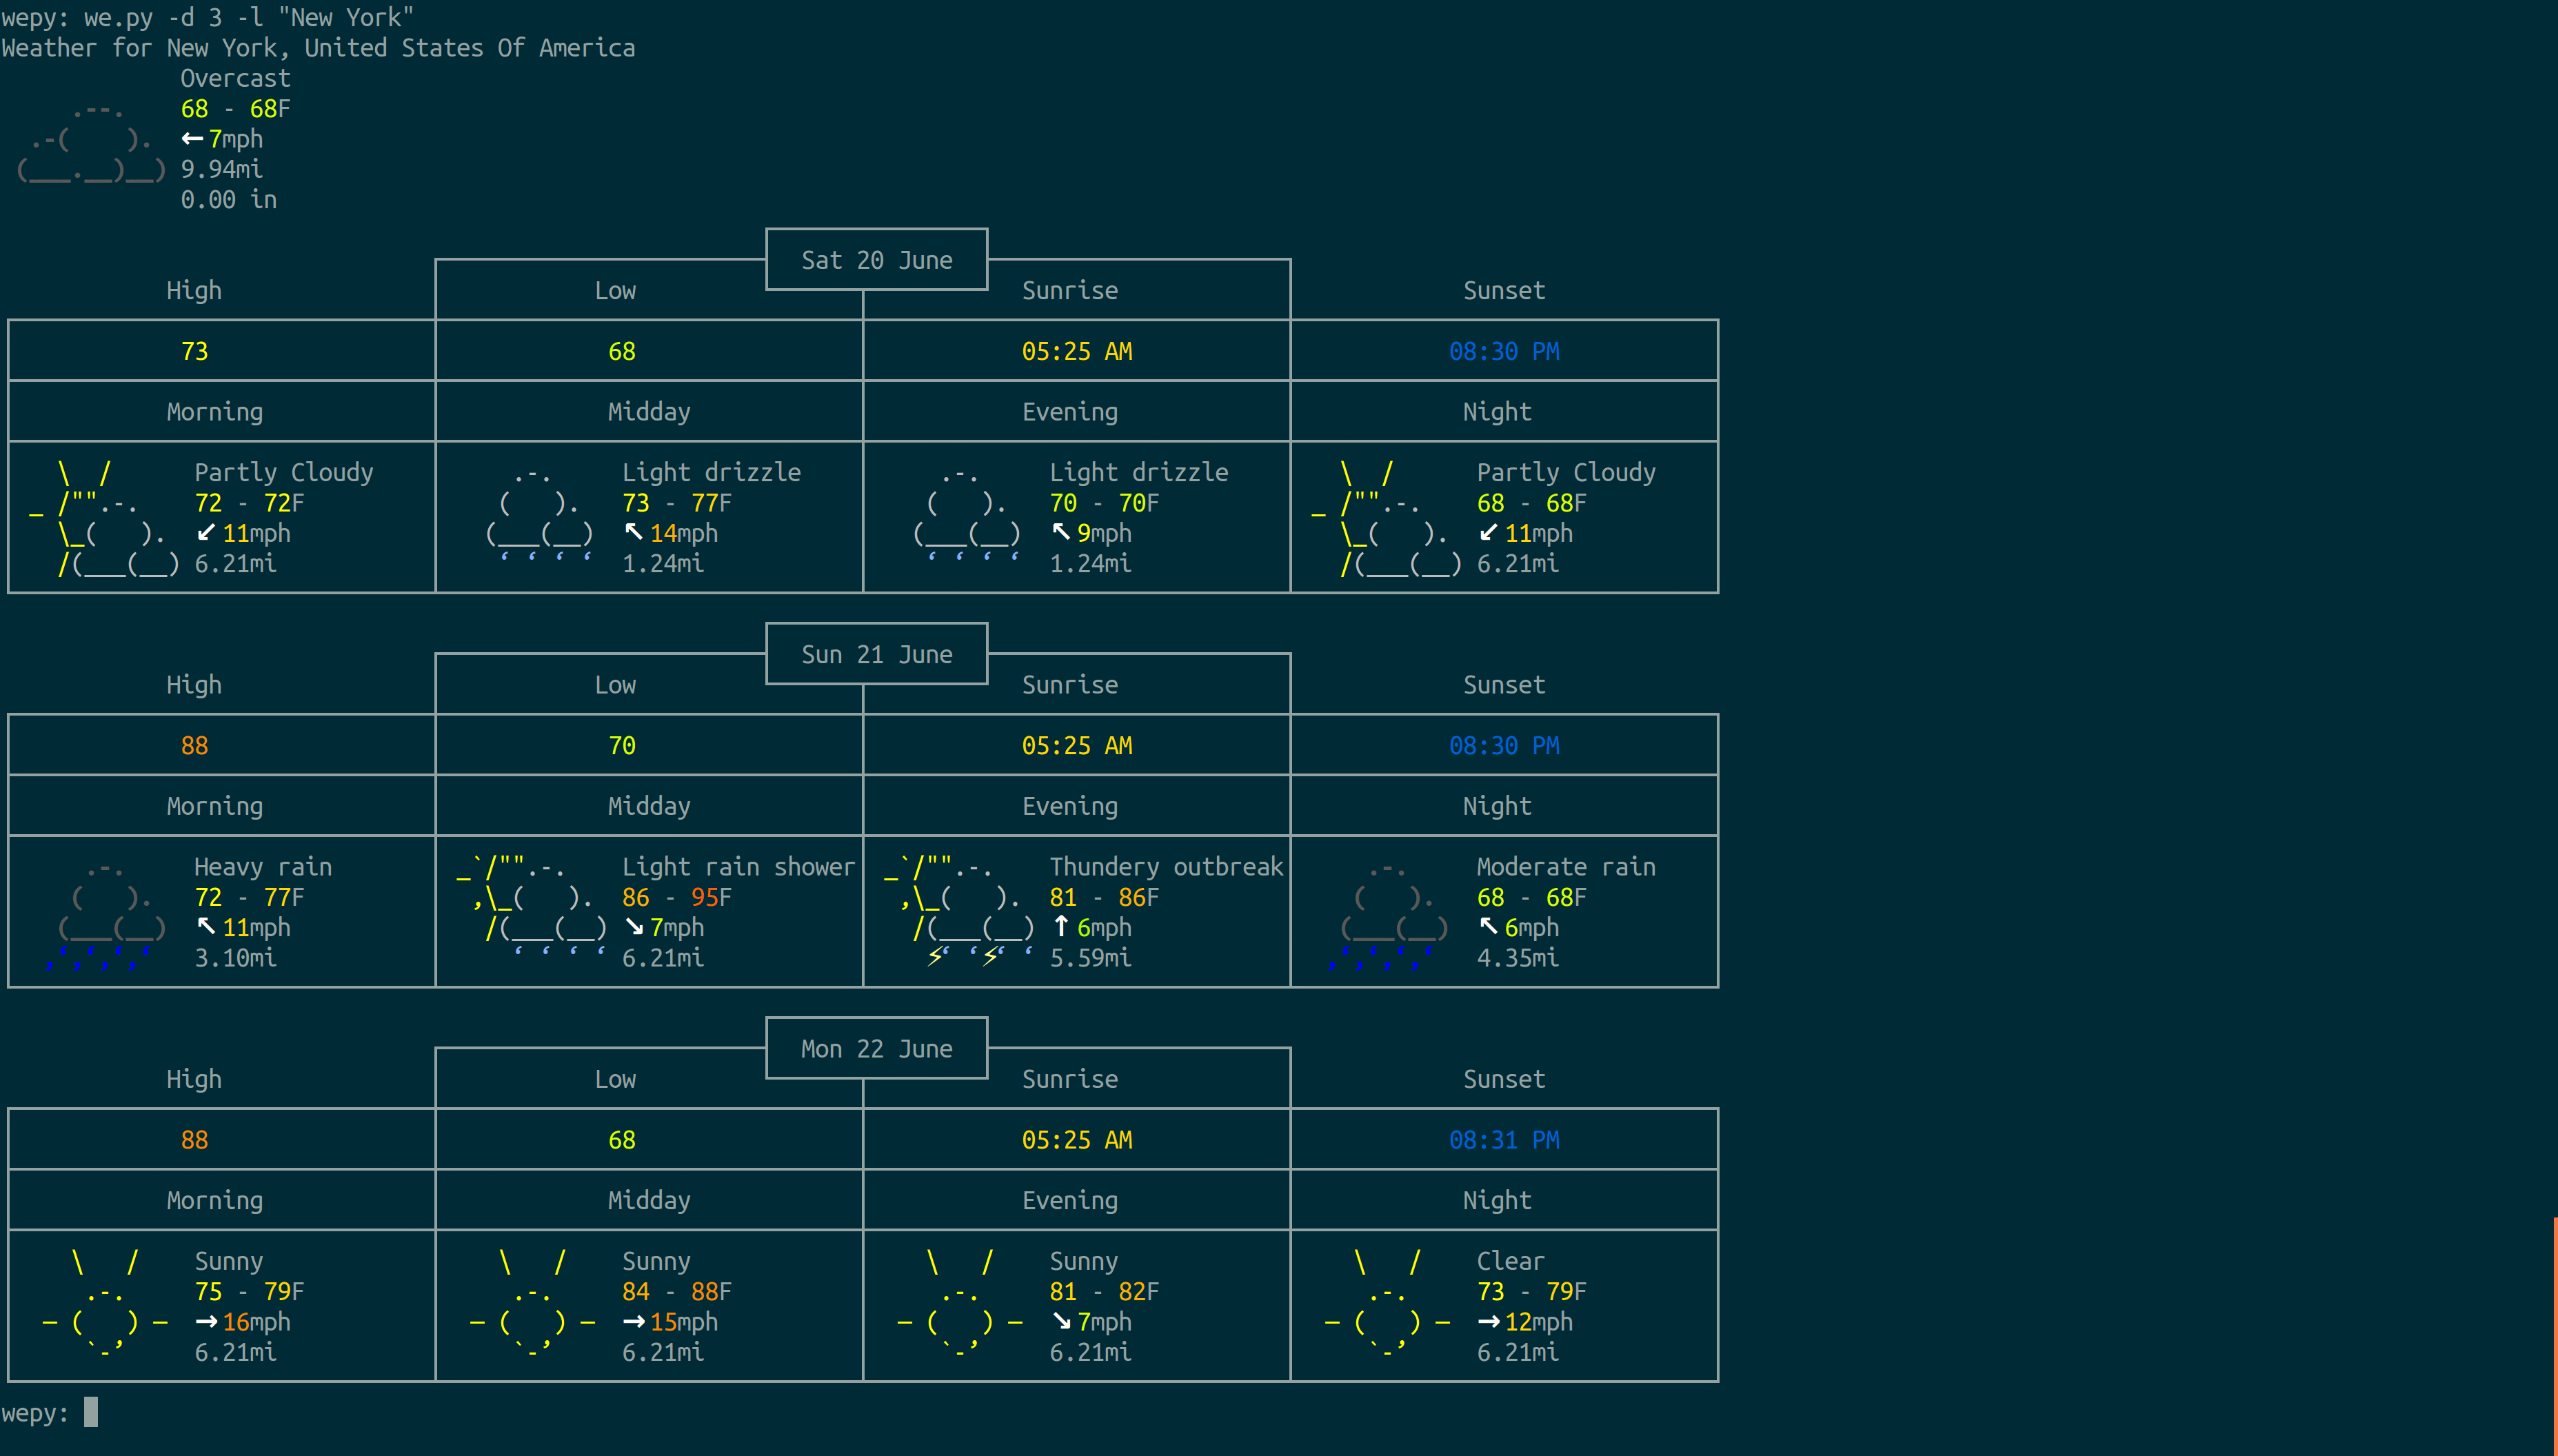Select the Sun 21 June header
The width and height of the screenshot is (2558, 1456).
coord(876,654)
